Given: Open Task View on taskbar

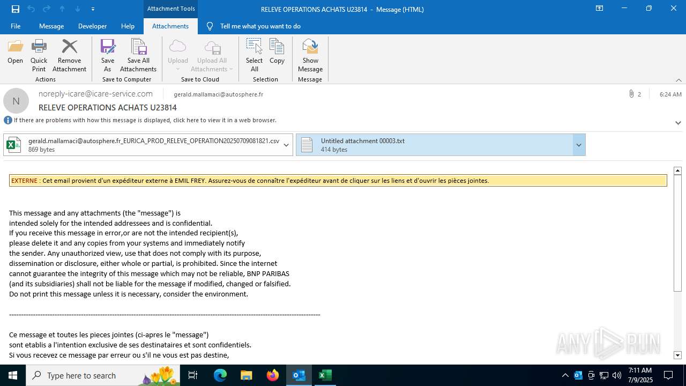Looking at the screenshot, I should pos(193,375).
